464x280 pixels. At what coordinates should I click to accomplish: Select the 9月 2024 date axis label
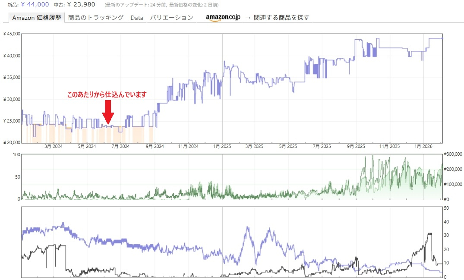(154, 147)
